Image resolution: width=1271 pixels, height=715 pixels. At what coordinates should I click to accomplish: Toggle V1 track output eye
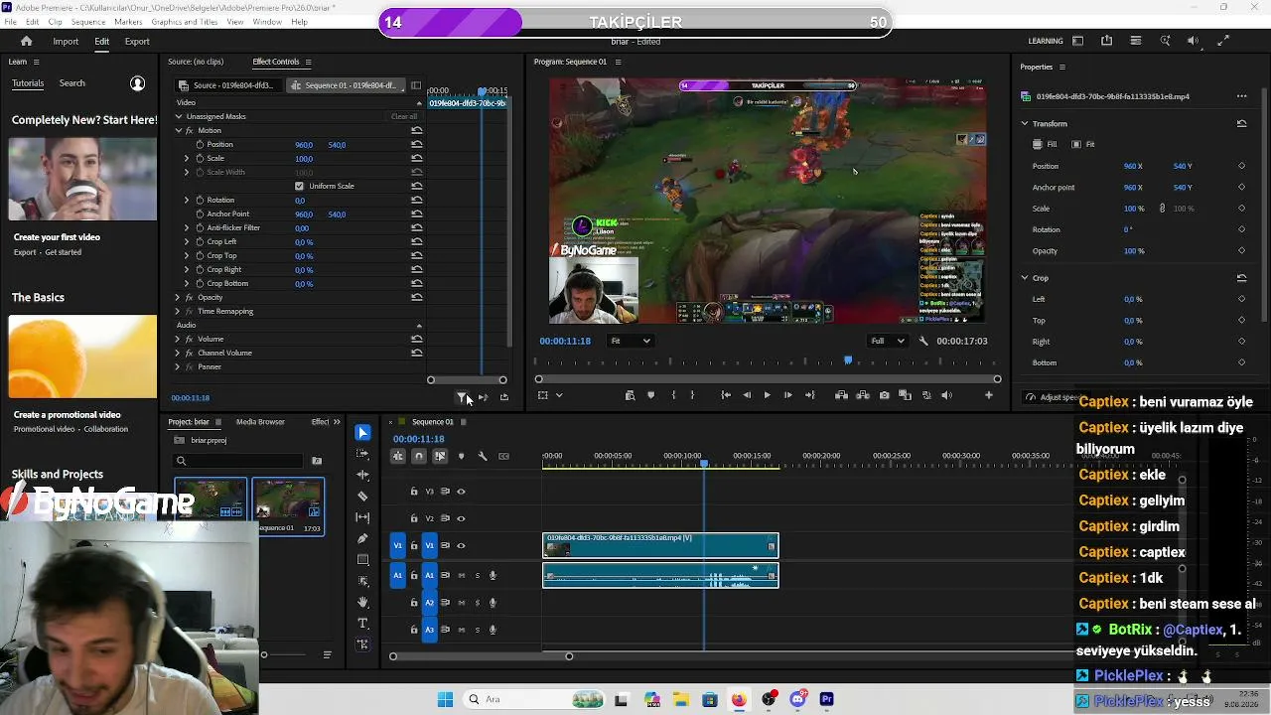tap(461, 545)
